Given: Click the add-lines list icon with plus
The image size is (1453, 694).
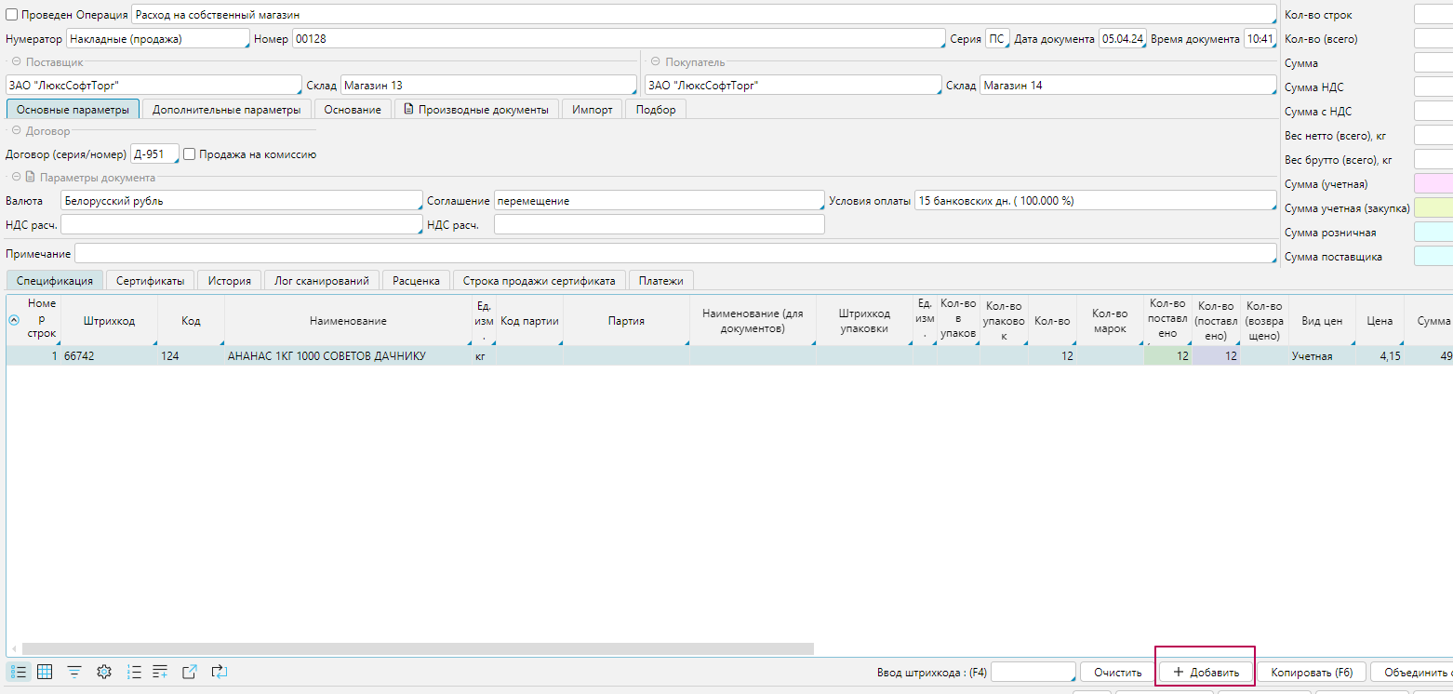Looking at the screenshot, I should coord(160,672).
